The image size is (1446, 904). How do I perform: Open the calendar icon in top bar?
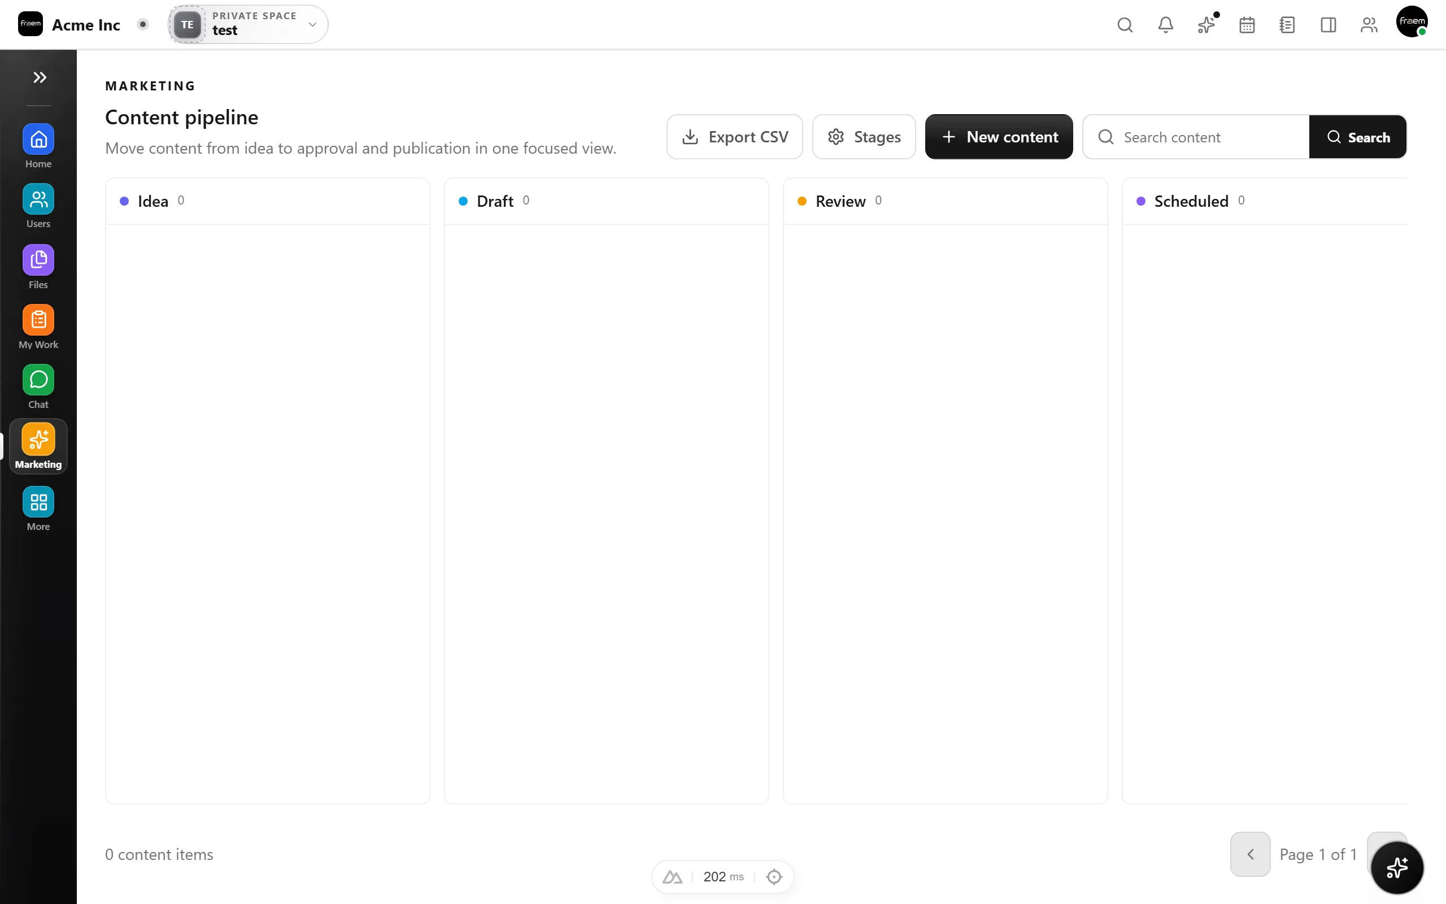tap(1247, 24)
